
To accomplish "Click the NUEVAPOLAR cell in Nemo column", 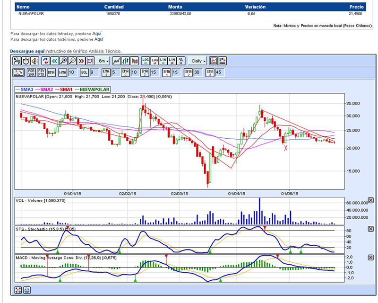I will (31, 14).
